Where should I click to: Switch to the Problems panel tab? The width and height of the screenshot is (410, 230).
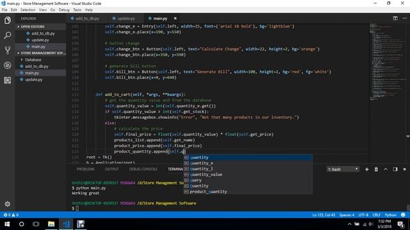[85, 169]
